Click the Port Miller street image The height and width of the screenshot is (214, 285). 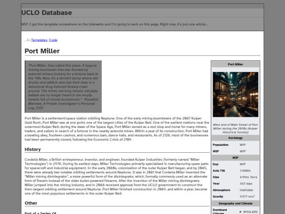pyautogui.click(x=235, y=95)
